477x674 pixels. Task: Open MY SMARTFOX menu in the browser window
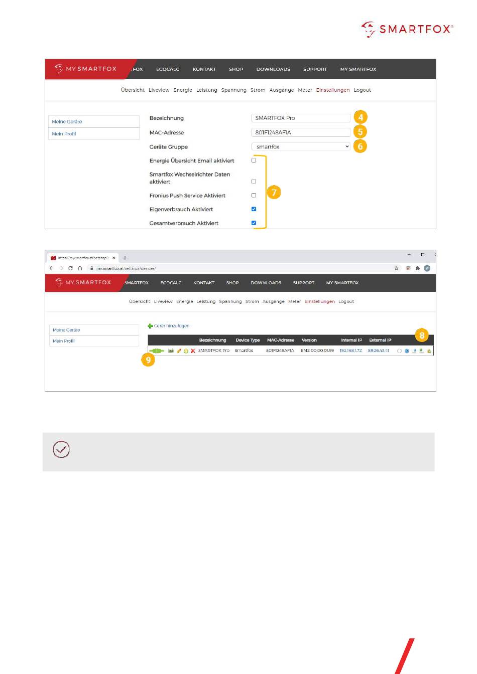tap(342, 283)
